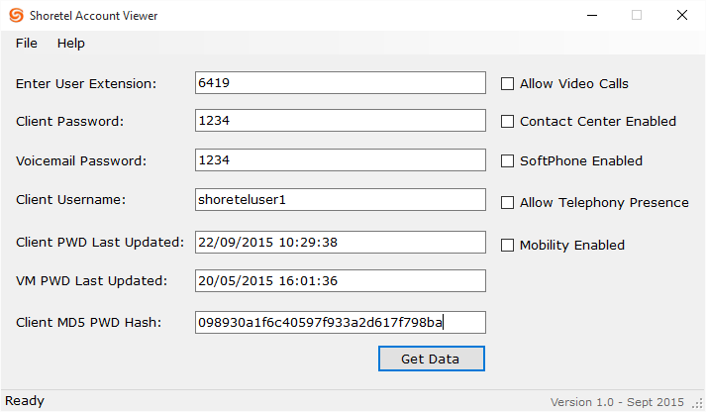Click the Client Username text box
The image size is (706, 412).
[x=341, y=200]
